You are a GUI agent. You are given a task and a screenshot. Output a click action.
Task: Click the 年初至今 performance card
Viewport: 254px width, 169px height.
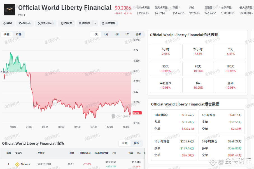(165, 85)
